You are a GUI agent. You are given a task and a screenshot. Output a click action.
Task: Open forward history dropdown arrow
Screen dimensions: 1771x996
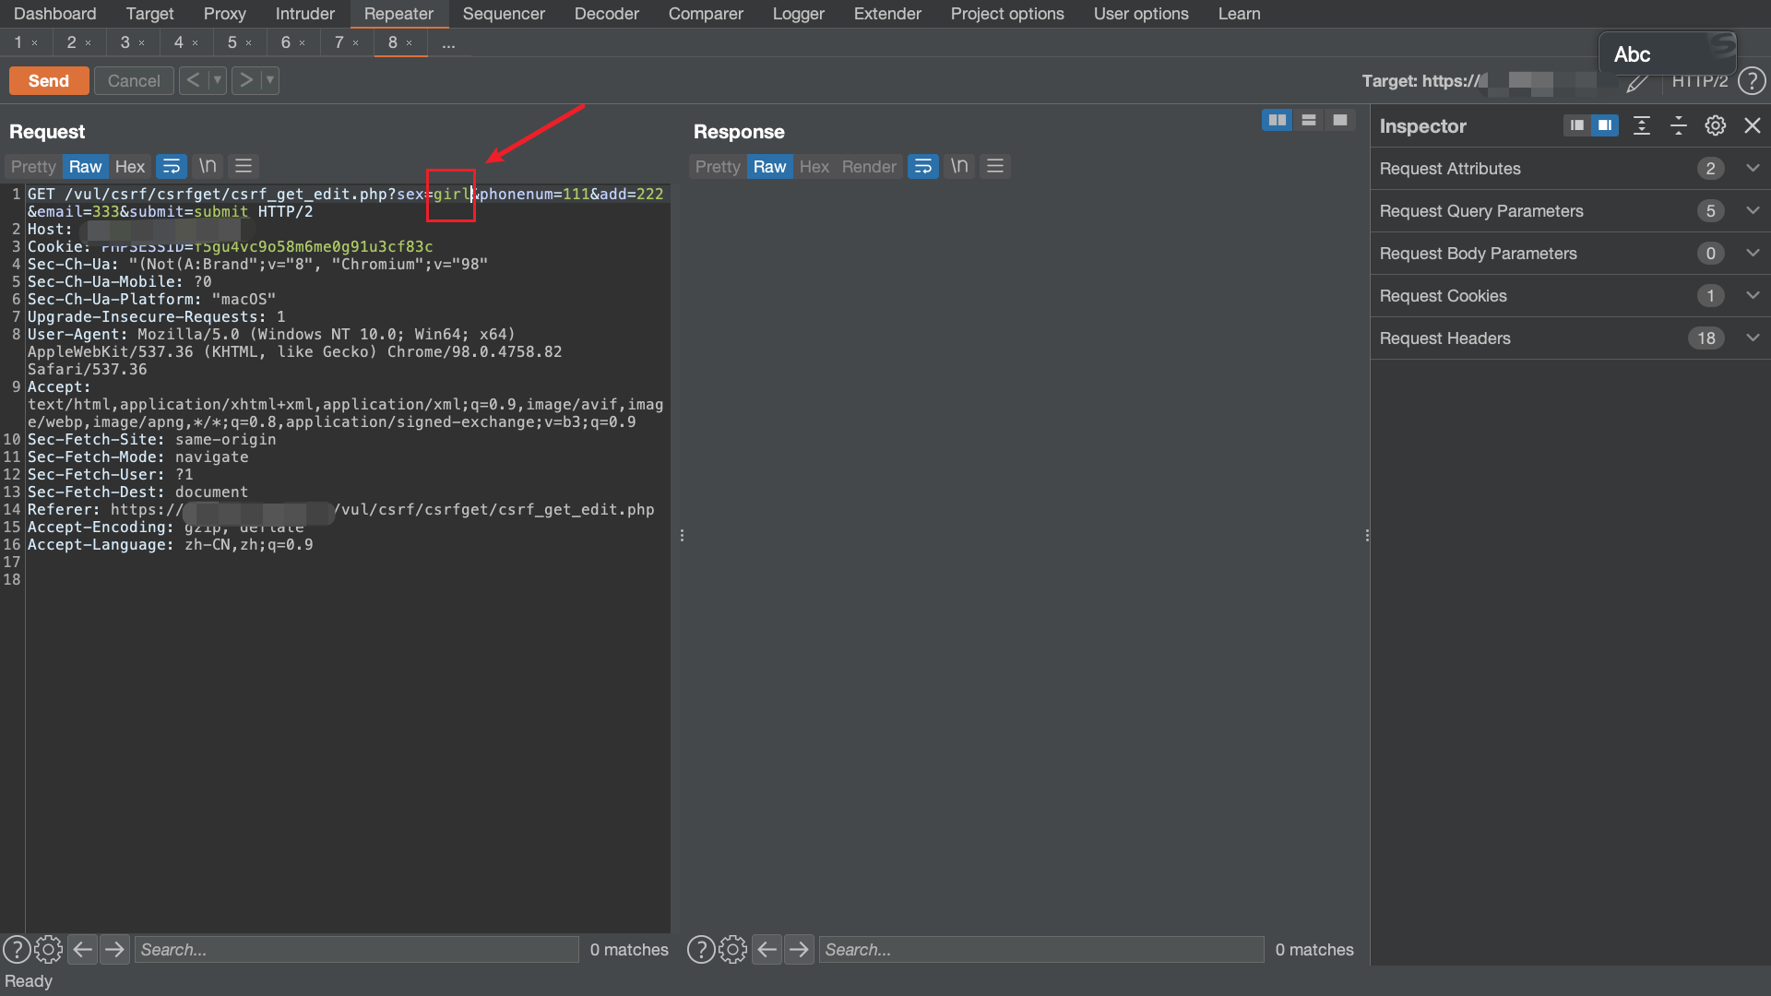[x=270, y=80]
